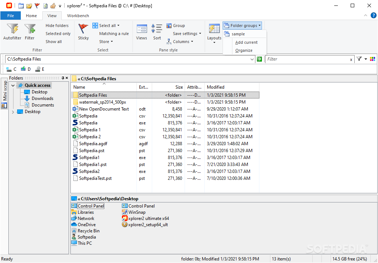Open quick access toolbar customize arrow
378x263 pixels.
click(x=60, y=6)
